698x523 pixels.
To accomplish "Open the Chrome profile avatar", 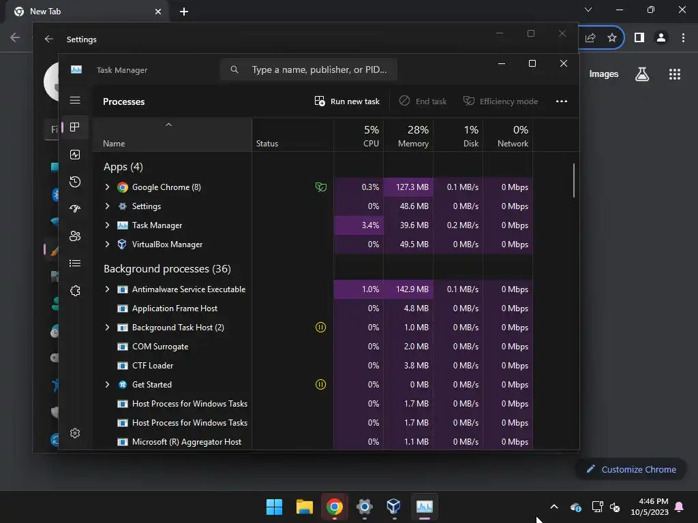I will pos(661,38).
